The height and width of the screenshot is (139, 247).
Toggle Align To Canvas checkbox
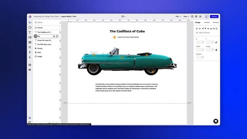click(x=197, y=32)
